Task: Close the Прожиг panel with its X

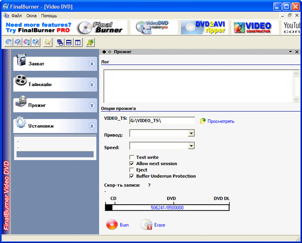Action: [297, 52]
